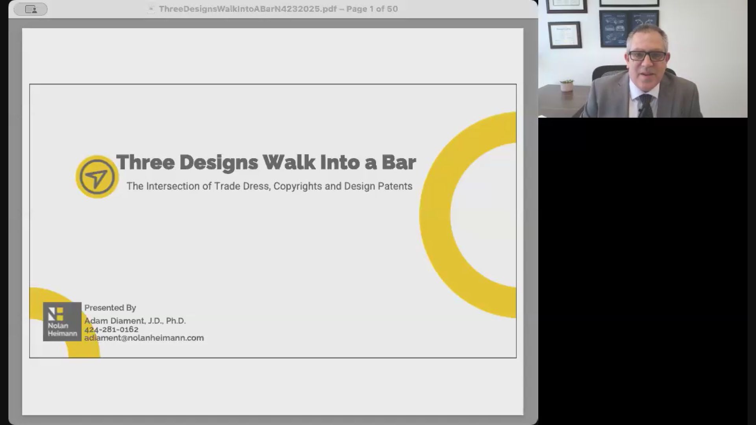The height and width of the screenshot is (425, 756).
Task: Click the Page 1 of 50 indicator
Action: pos(372,9)
